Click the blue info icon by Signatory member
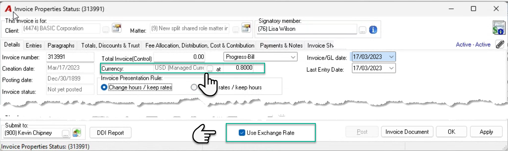This screenshot has width=508, height=151. 373,30
